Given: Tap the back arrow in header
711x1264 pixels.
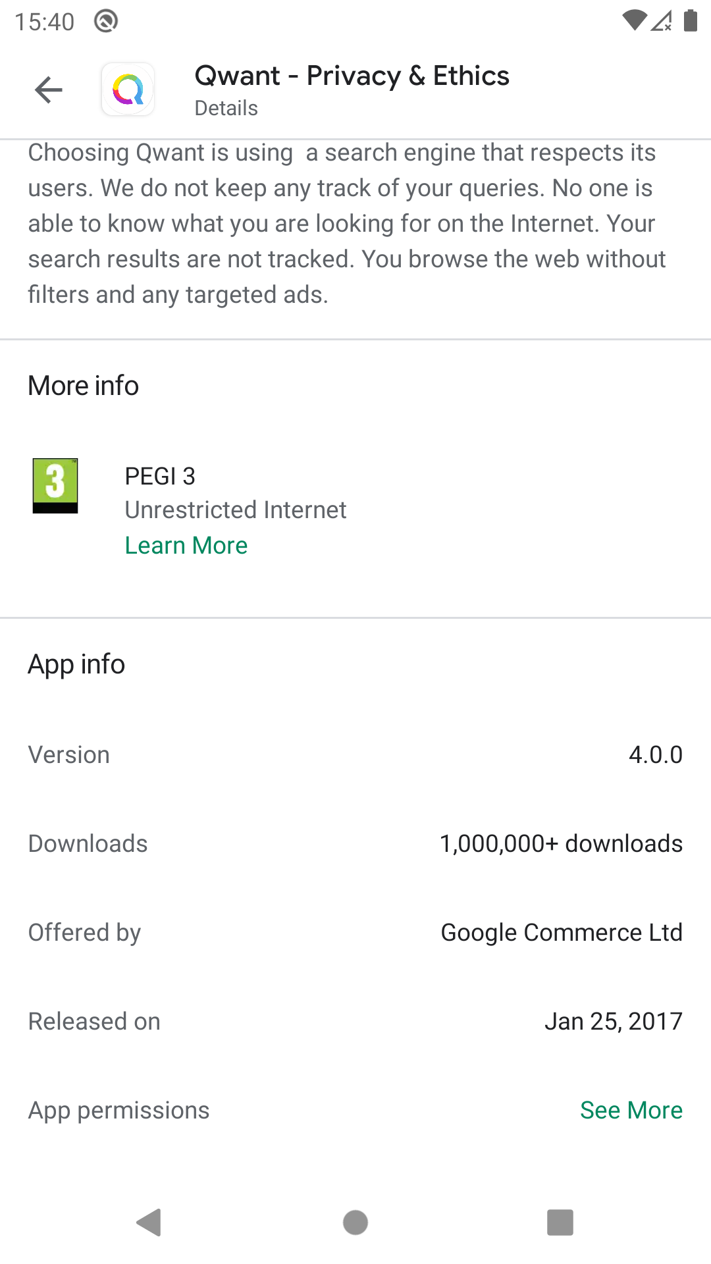Looking at the screenshot, I should point(49,90).
